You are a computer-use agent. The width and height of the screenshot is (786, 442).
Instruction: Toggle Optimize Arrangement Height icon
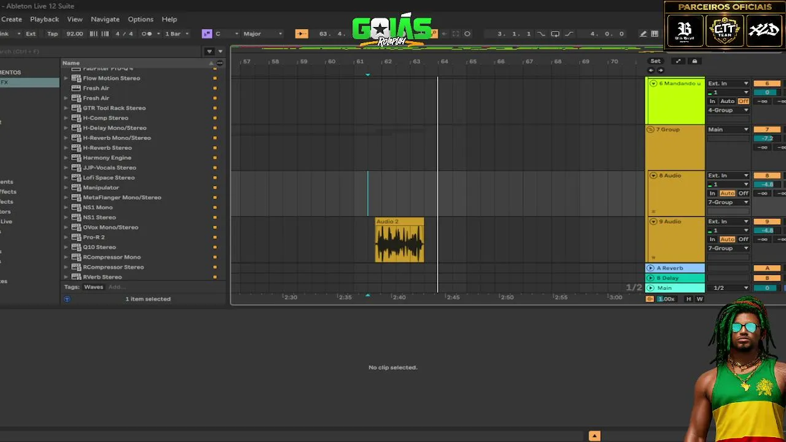coord(678,61)
